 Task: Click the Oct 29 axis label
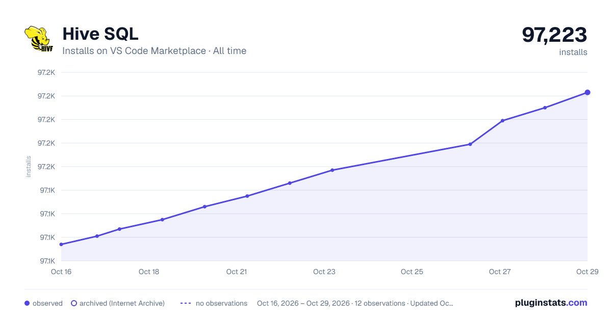point(586,272)
